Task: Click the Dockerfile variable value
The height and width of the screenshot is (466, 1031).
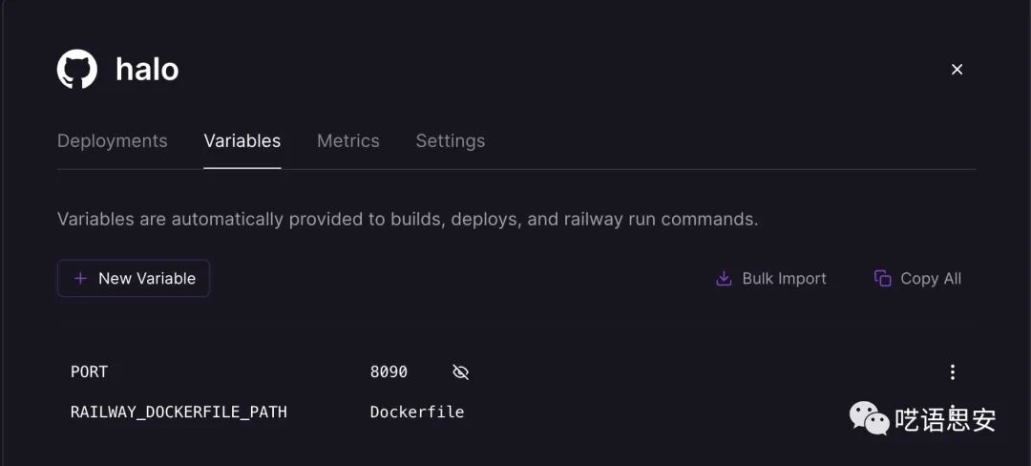Action: [417, 413]
